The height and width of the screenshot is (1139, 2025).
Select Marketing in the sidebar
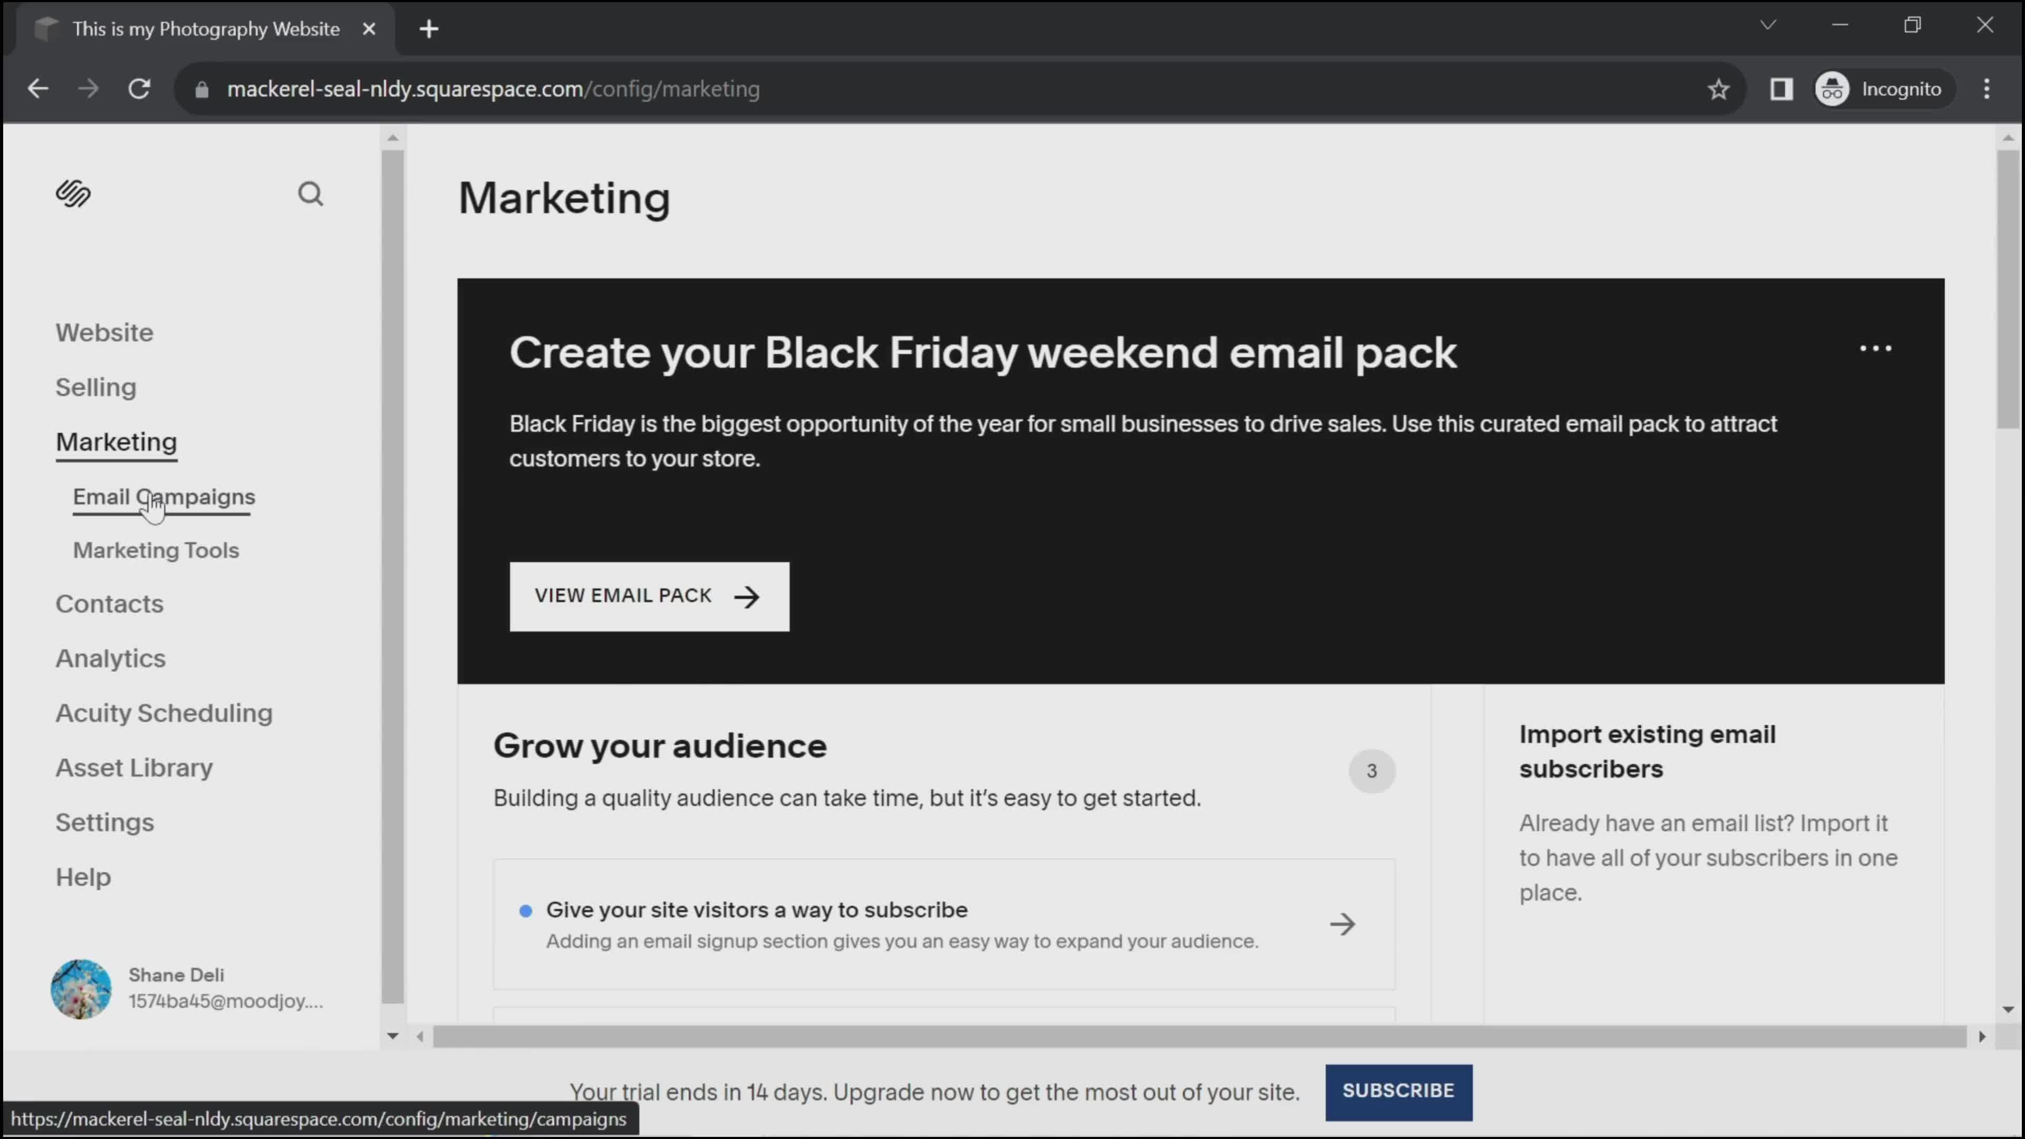click(117, 442)
